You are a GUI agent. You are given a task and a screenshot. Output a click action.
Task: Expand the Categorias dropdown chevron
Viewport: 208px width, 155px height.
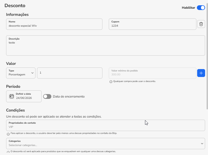point(202,143)
